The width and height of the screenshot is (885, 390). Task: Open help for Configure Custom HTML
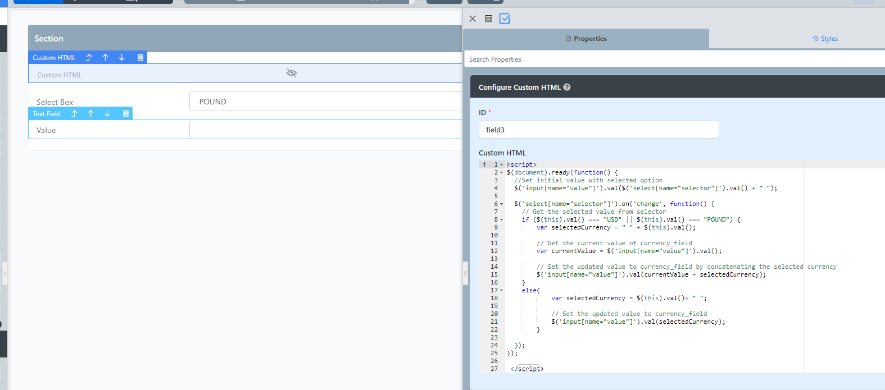(567, 87)
